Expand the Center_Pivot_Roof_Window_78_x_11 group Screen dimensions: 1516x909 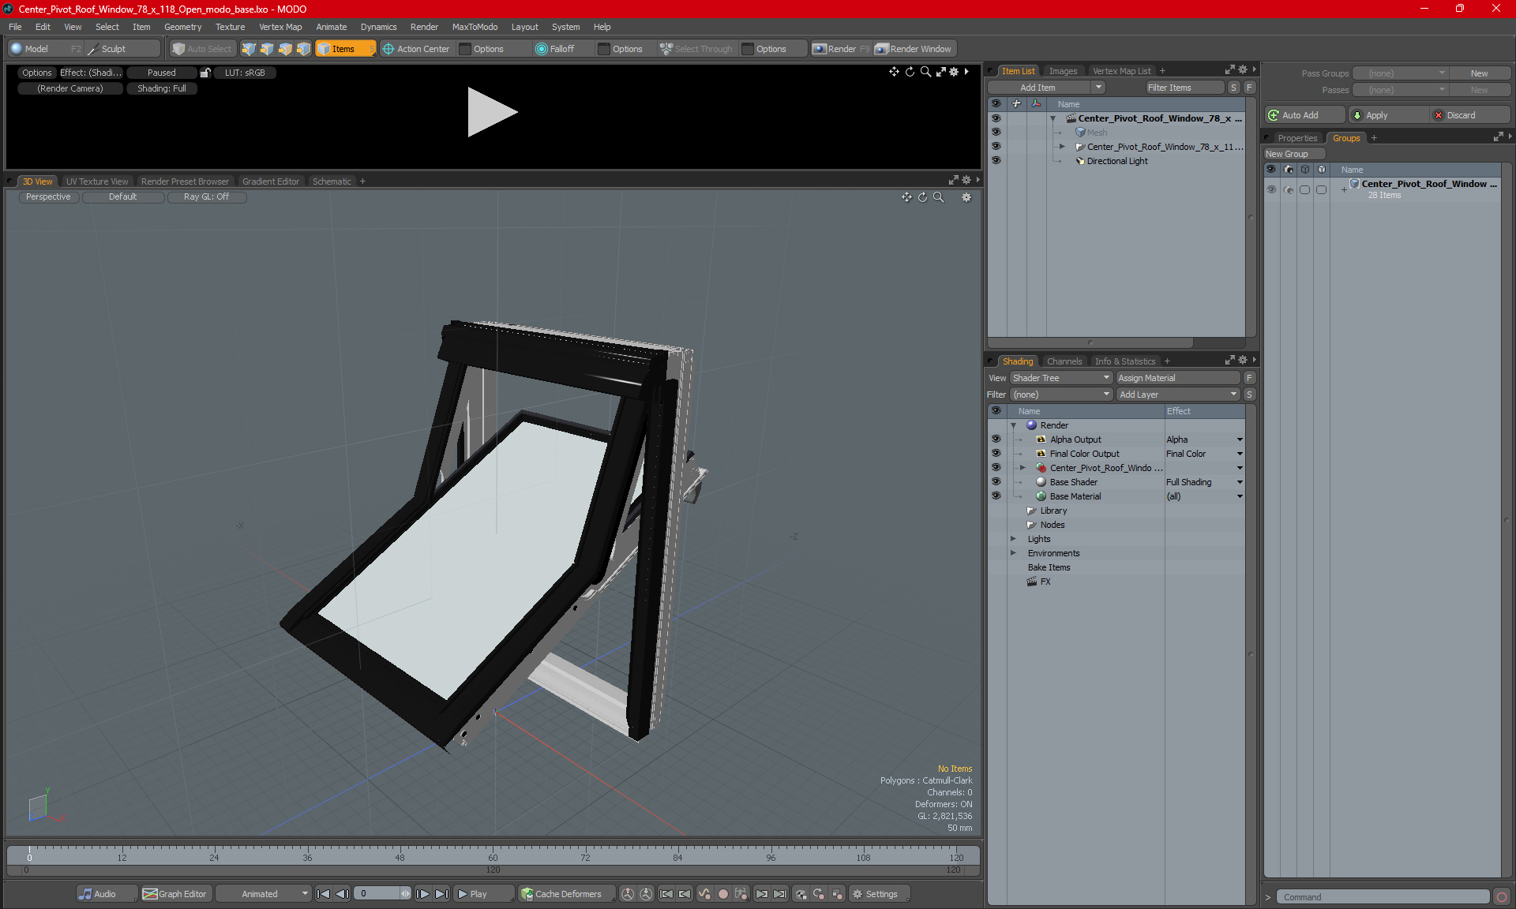tap(1062, 147)
